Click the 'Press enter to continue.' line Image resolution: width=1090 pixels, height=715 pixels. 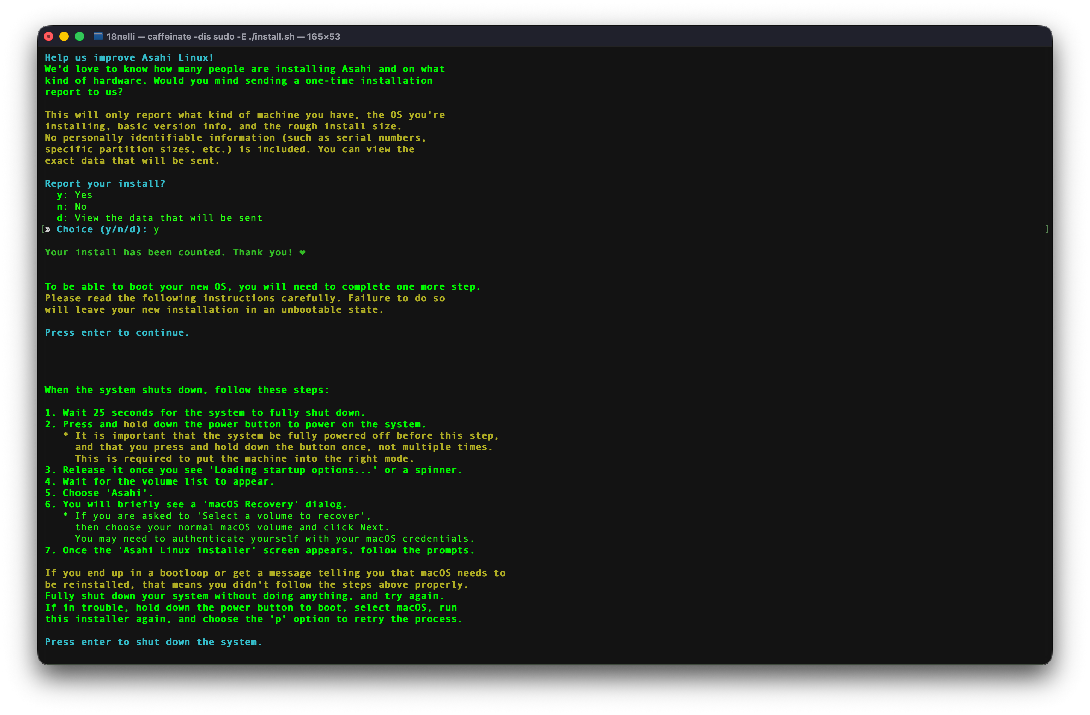pyautogui.click(x=117, y=333)
